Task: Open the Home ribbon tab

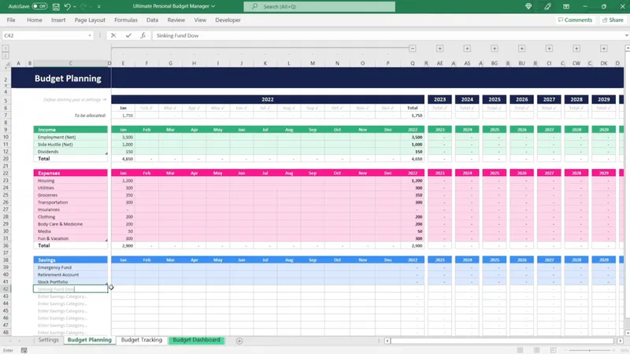Action: coord(35,20)
